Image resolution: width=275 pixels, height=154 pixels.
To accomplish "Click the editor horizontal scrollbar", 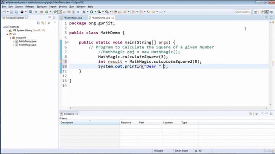I will (169, 108).
